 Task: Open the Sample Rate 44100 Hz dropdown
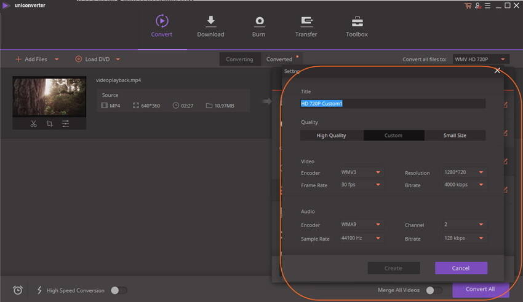(x=361, y=238)
